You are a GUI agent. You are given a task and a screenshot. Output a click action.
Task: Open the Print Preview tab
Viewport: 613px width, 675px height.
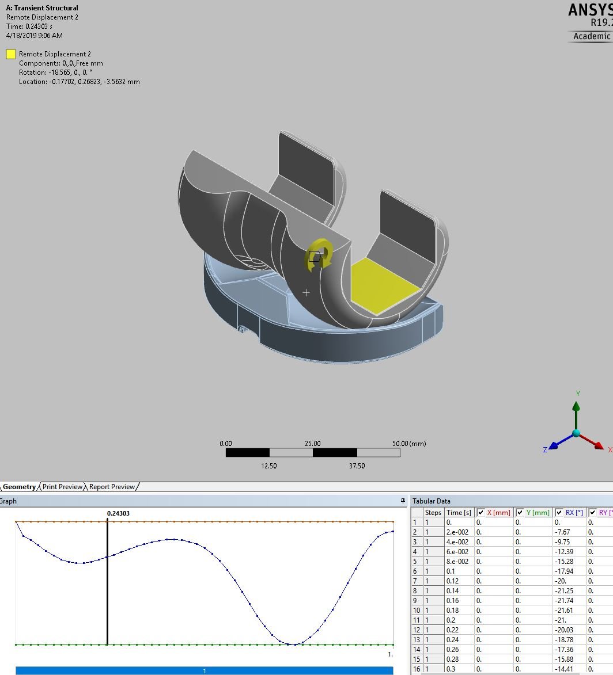pyautogui.click(x=62, y=486)
